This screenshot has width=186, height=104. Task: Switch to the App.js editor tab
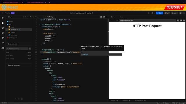[x=36, y=17]
